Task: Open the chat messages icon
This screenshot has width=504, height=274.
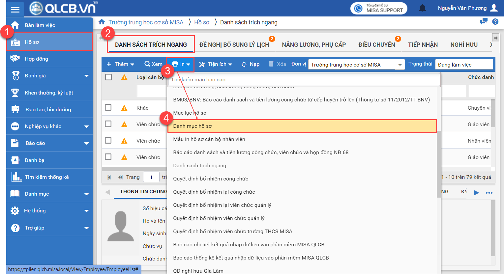Action: pyautogui.click(x=484, y=22)
